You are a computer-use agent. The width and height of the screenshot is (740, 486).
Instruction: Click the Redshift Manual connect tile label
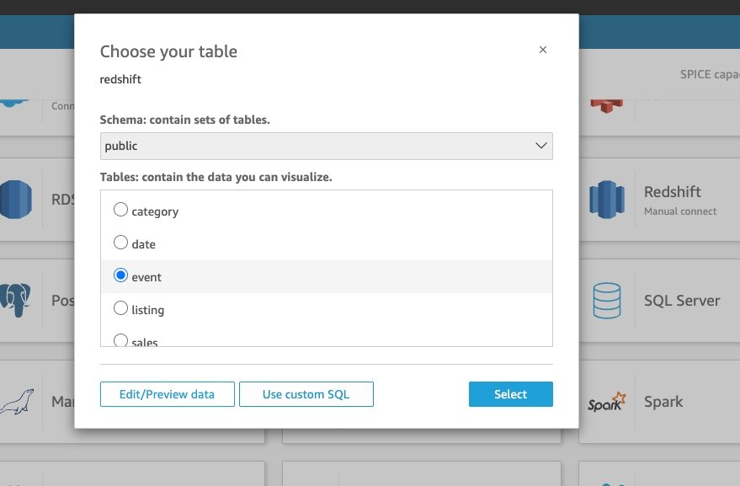coord(680,200)
